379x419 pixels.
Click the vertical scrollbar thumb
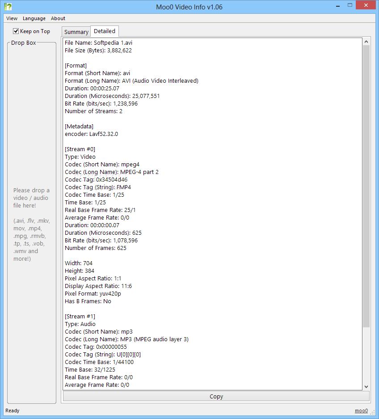366,186
